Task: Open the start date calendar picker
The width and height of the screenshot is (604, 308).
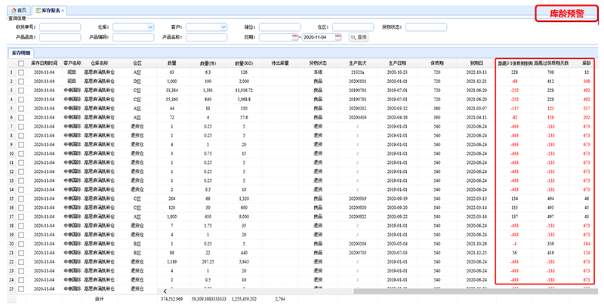Action: pyautogui.click(x=295, y=37)
